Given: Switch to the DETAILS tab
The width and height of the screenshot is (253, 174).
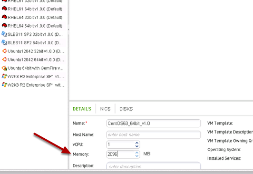Looking at the screenshot, I should point(82,109).
